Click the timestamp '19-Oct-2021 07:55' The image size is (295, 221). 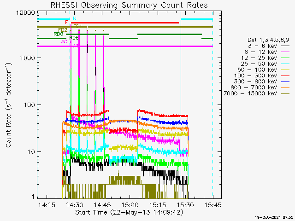pos(274,217)
